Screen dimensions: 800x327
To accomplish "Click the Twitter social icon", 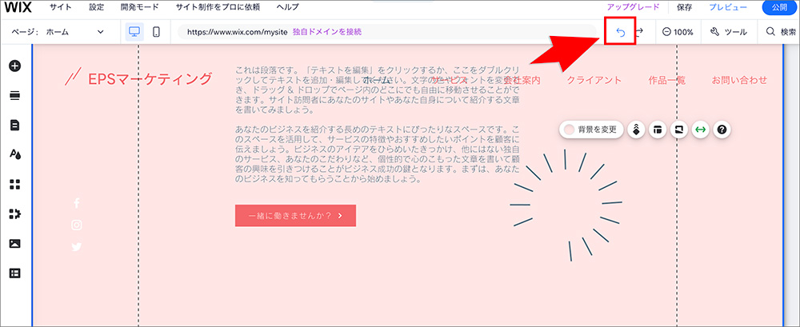I will click(x=77, y=247).
